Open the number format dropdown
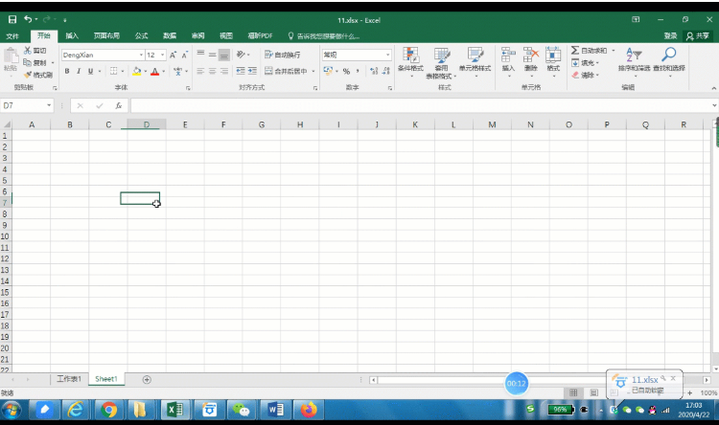The image size is (719, 425). click(387, 56)
